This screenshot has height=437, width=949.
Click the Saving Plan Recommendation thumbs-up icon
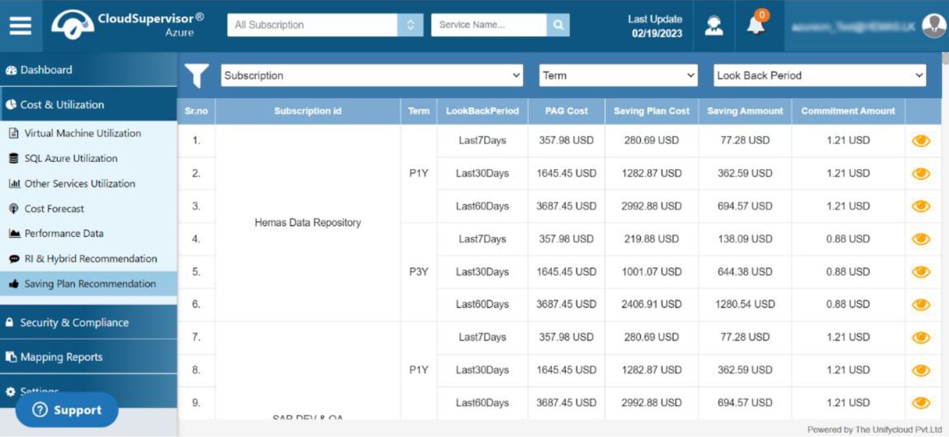click(x=14, y=283)
